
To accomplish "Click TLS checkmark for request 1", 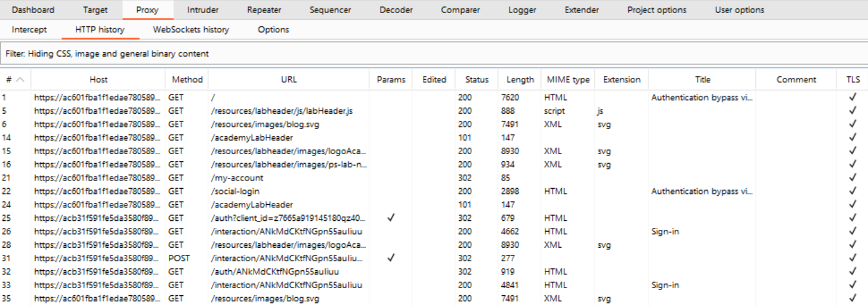I will click(x=853, y=97).
